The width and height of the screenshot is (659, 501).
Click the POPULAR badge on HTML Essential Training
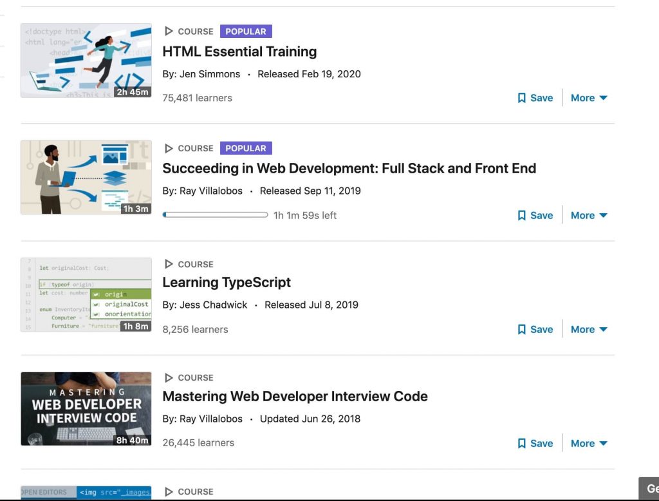click(x=246, y=32)
